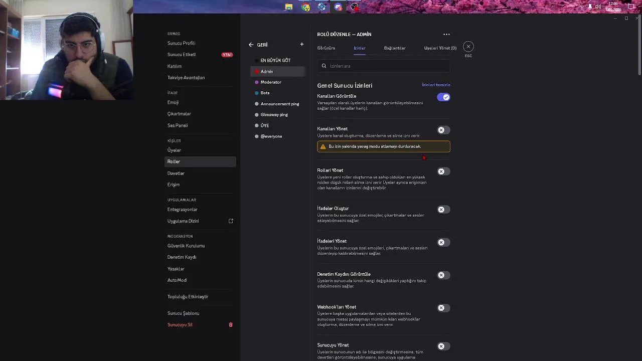Disable the Kanalları Görüntüle permission toggle
The width and height of the screenshot is (642, 361).
(443, 97)
